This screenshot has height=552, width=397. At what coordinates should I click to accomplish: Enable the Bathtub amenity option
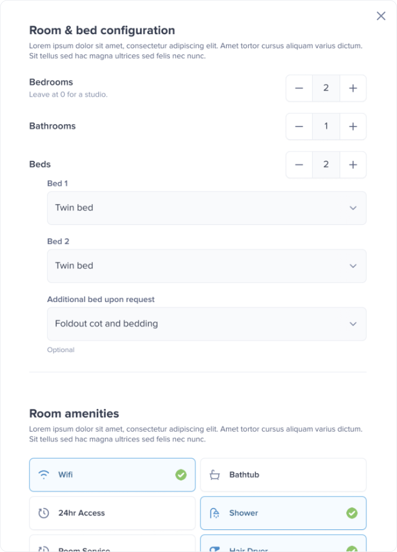click(x=283, y=475)
